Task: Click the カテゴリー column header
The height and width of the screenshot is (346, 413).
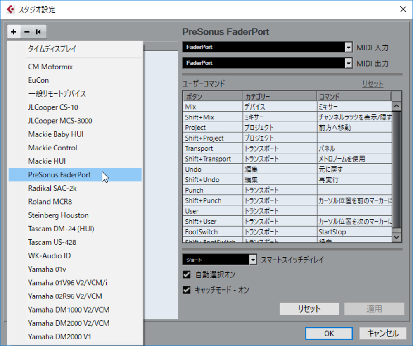Action: tap(280, 96)
